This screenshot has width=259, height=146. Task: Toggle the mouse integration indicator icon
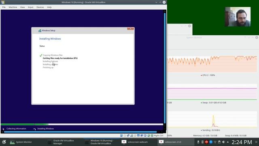(149, 135)
